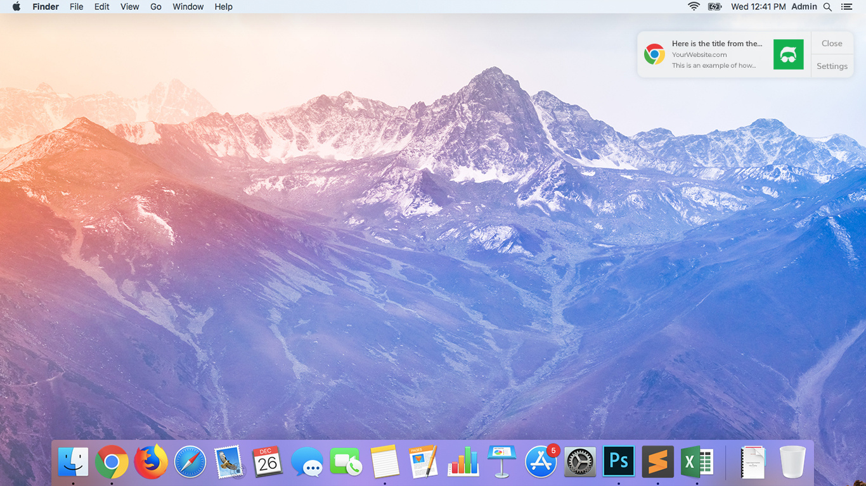866x486 pixels.
Task: Open System Preferences gear in Dock
Action: click(x=580, y=462)
